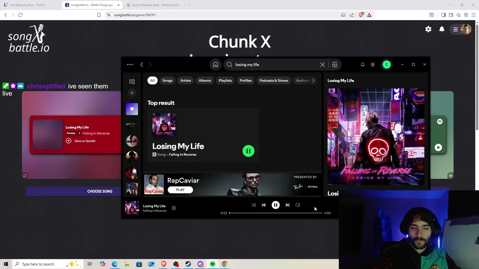
Task: Open Your Library in Spotify sidebar
Action: [132, 81]
